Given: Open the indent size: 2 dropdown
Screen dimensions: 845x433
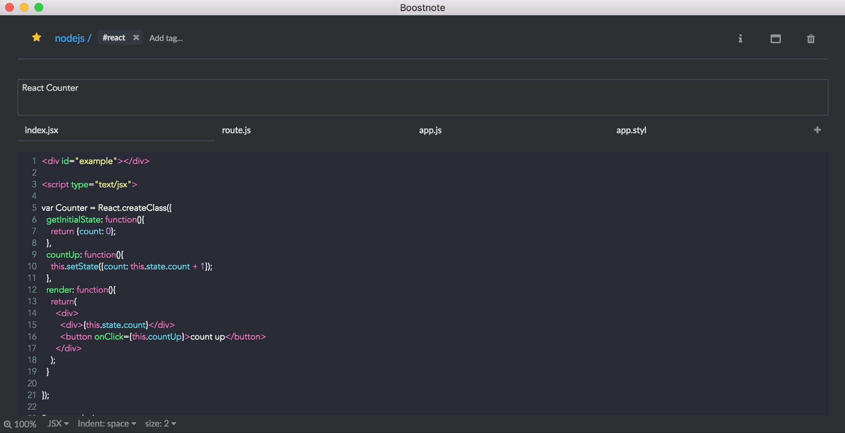Looking at the screenshot, I should [160, 424].
